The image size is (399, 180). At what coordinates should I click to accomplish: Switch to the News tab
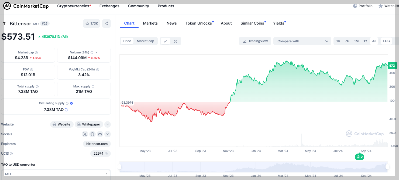point(171,23)
